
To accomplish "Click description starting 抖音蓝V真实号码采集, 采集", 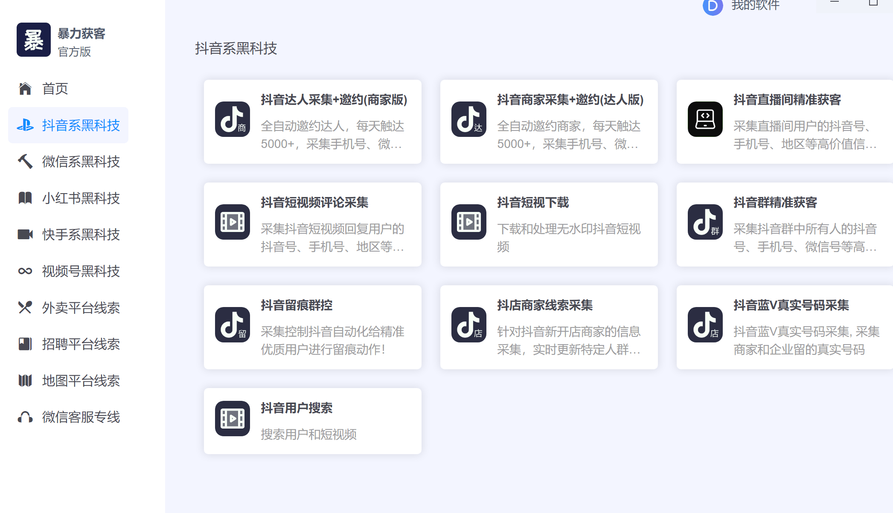I will (806, 341).
